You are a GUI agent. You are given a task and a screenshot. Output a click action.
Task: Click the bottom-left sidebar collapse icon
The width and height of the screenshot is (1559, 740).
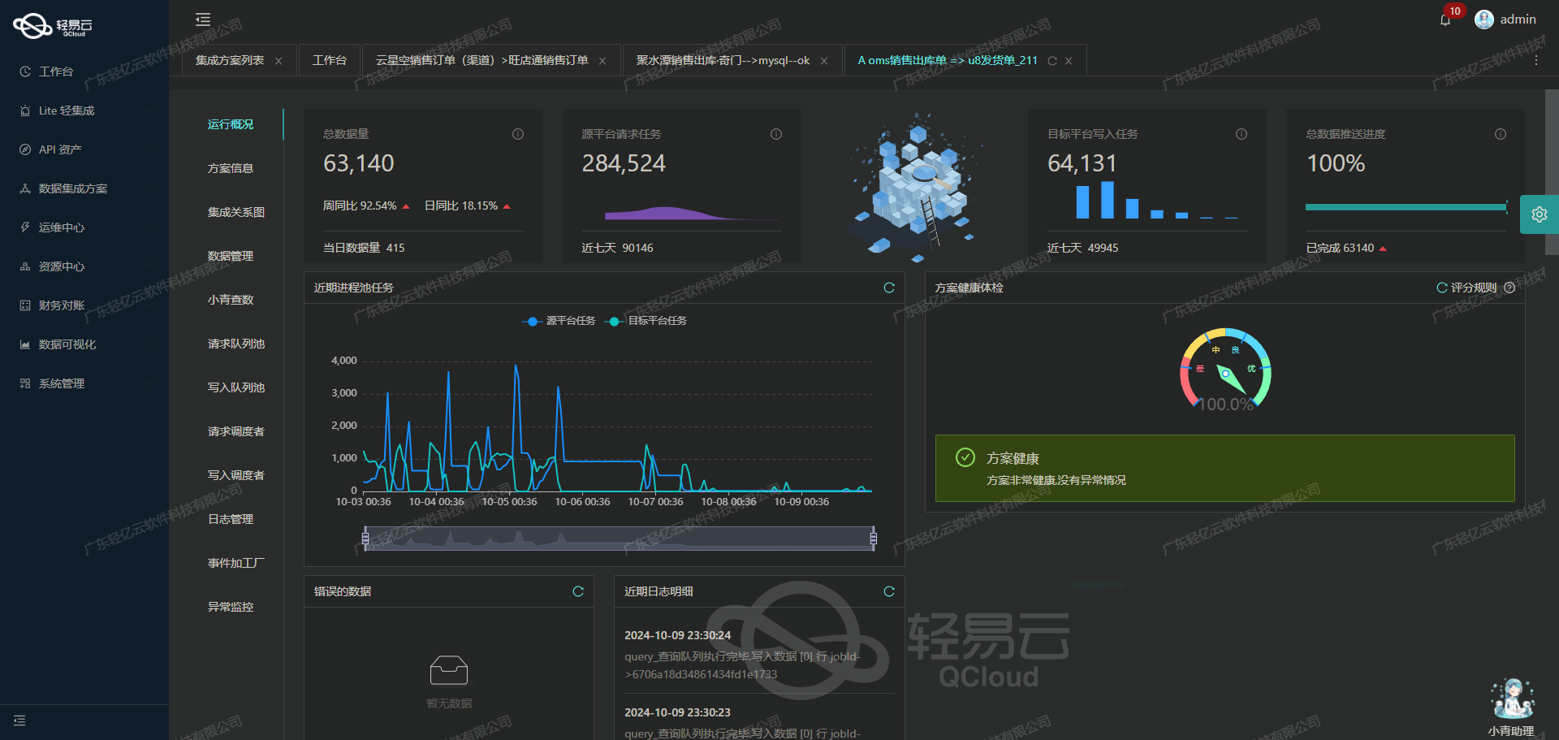(x=19, y=721)
